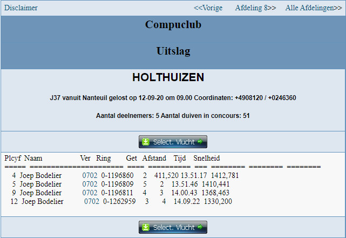Open club 0702 link for ring 0-1196860
The height and width of the screenshot is (238, 346).
click(90, 175)
